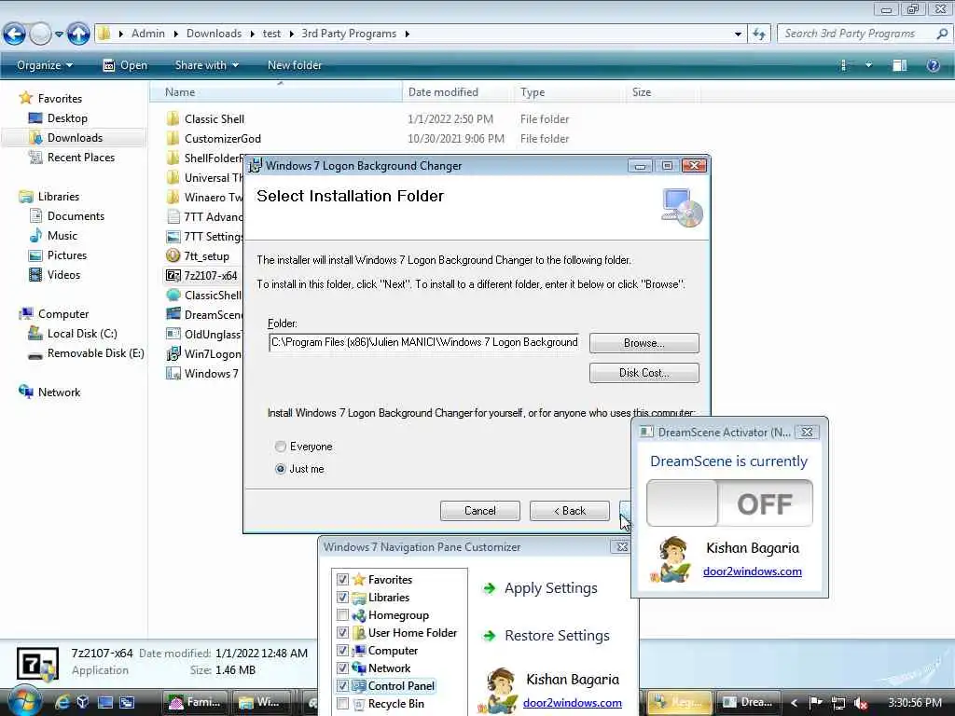The width and height of the screenshot is (955, 716).
Task: Open Documents library in sidebar
Action: [76, 216]
